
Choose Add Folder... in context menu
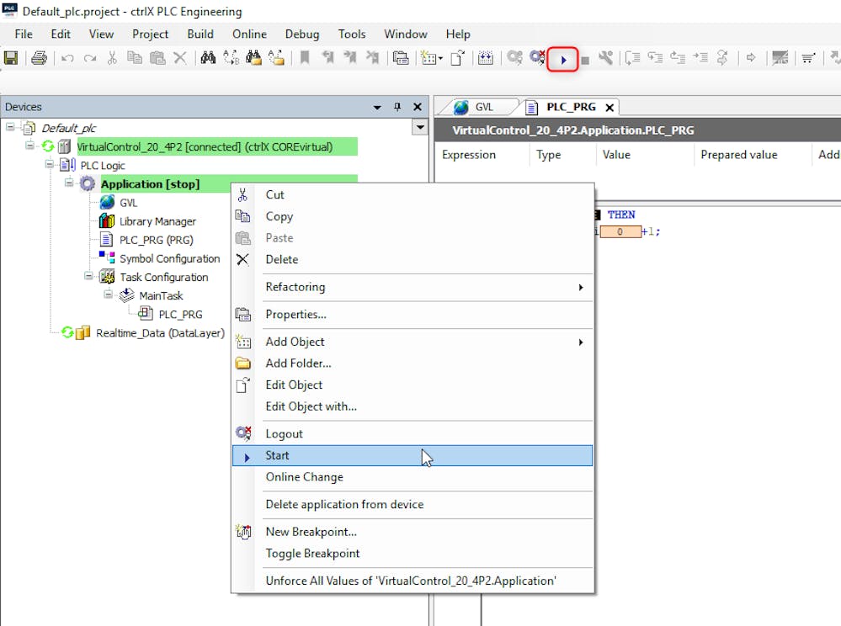pyautogui.click(x=413, y=363)
